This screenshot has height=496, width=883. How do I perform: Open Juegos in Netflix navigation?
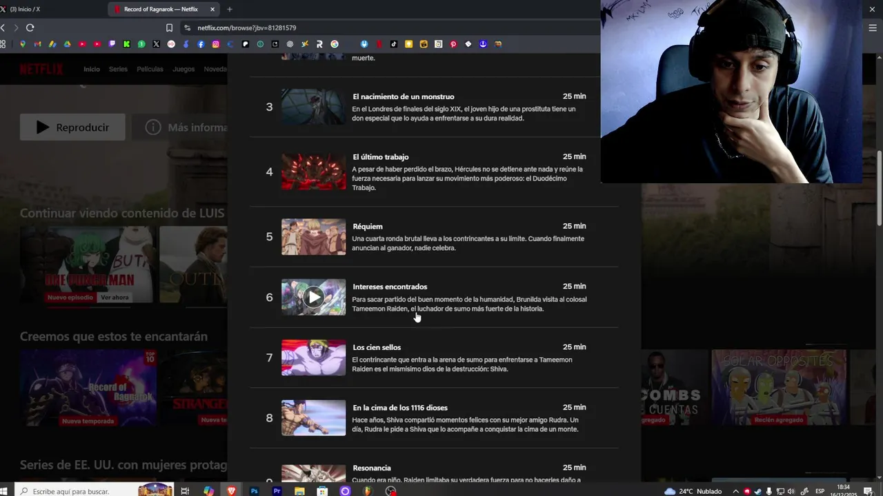click(x=183, y=69)
